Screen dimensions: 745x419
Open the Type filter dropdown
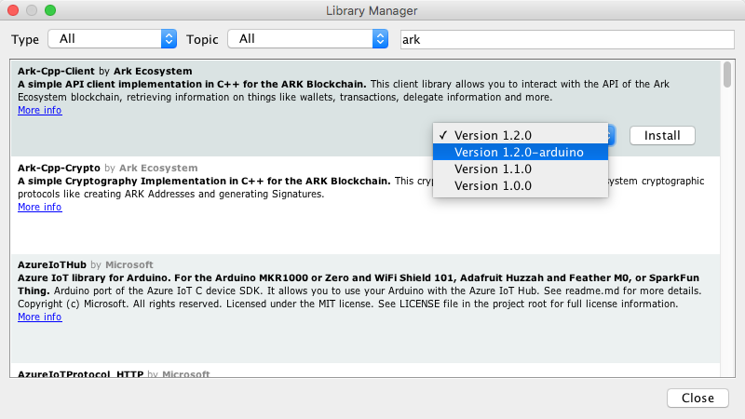112,38
